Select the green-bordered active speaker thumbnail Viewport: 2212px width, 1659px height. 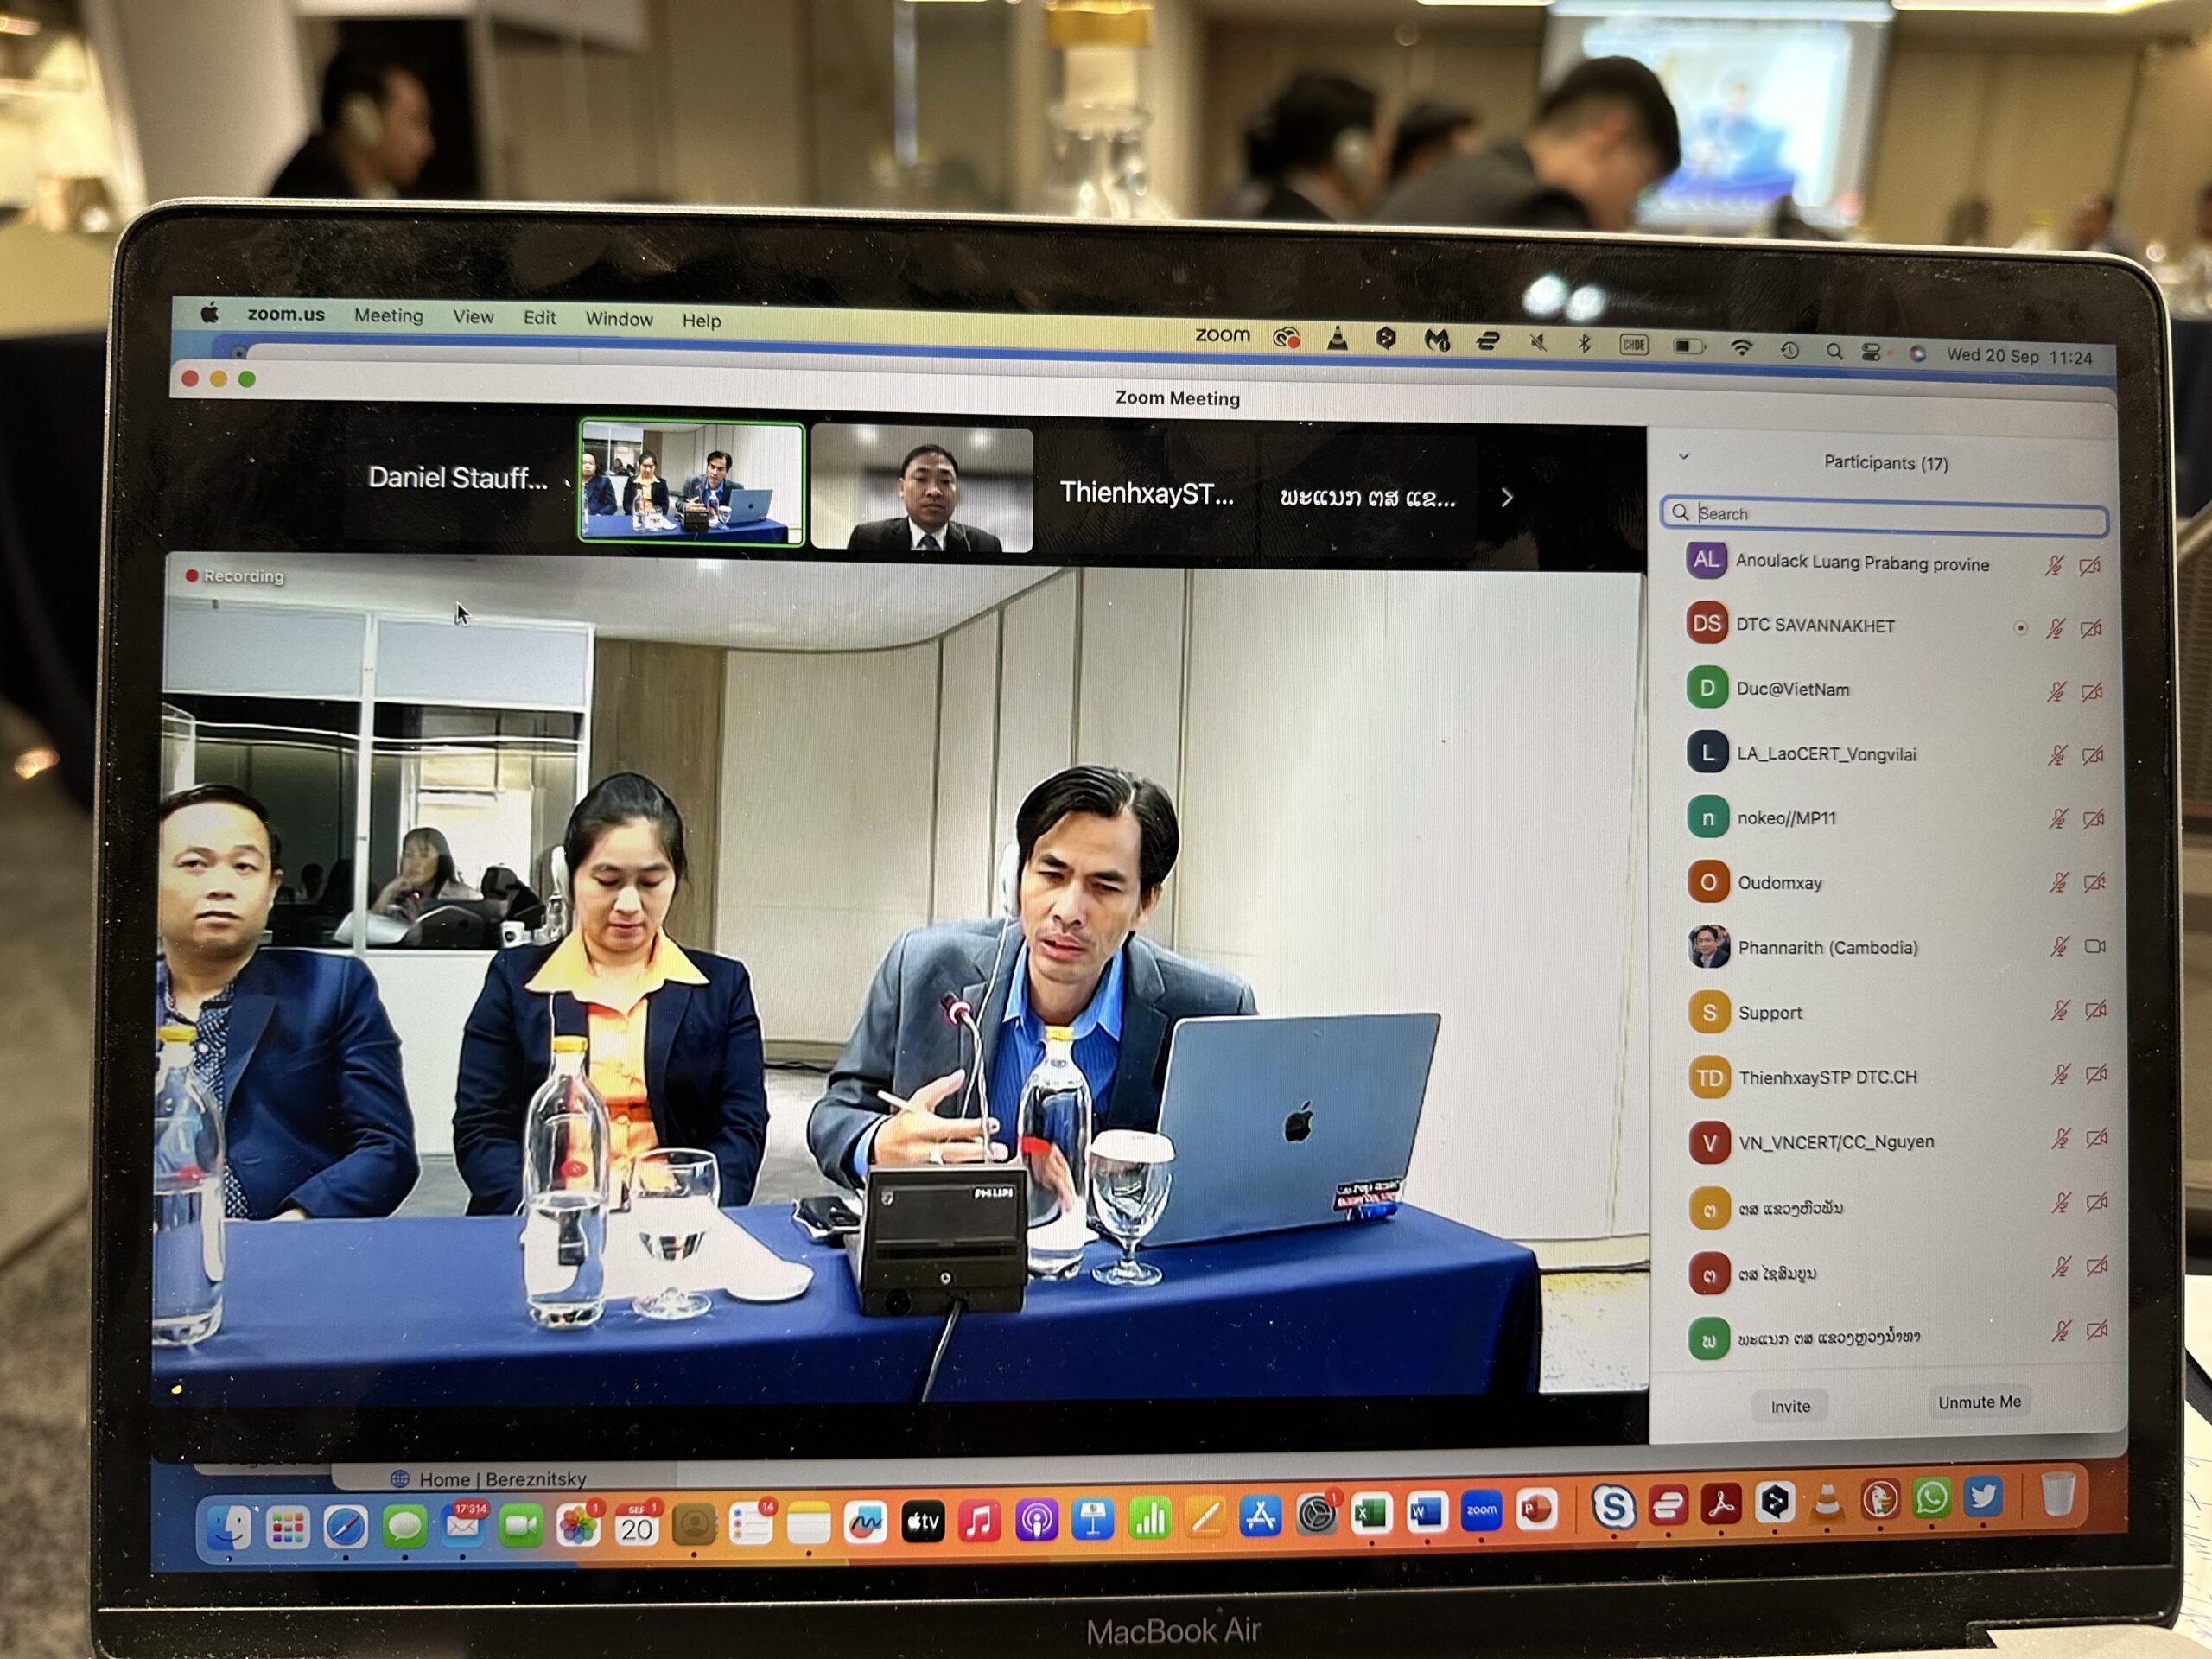coord(692,483)
